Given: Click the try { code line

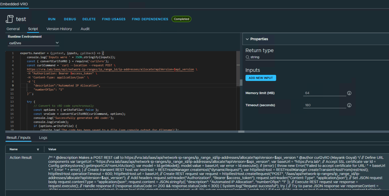Looking at the screenshot, I should 31,102.
